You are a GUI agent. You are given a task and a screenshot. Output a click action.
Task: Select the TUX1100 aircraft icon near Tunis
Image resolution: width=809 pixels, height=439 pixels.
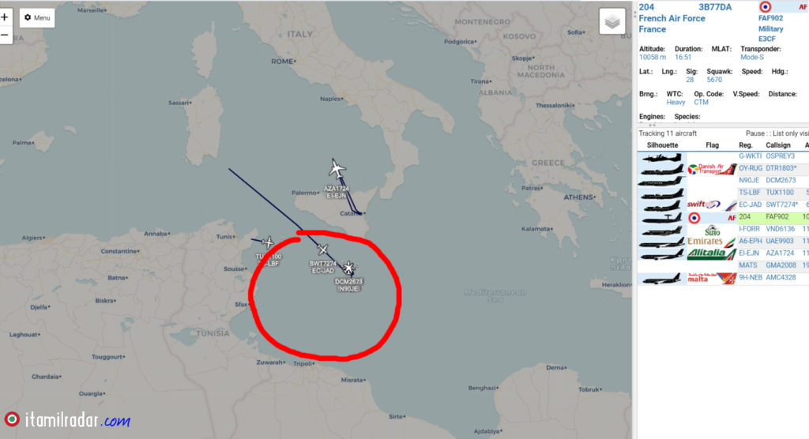[x=268, y=242]
